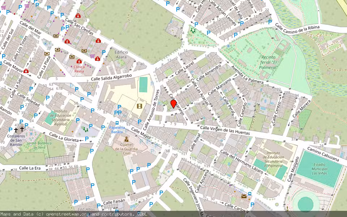Click the Costaleros de San Ramón label
The width and height of the screenshot is (347, 217).
[16, 140]
